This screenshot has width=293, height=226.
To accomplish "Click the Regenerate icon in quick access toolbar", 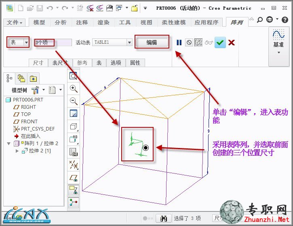I will tap(80, 8).
